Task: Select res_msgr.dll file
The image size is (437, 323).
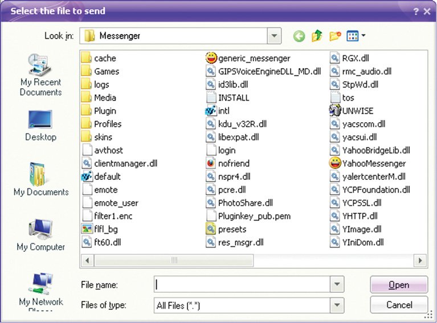Action: click(235, 242)
